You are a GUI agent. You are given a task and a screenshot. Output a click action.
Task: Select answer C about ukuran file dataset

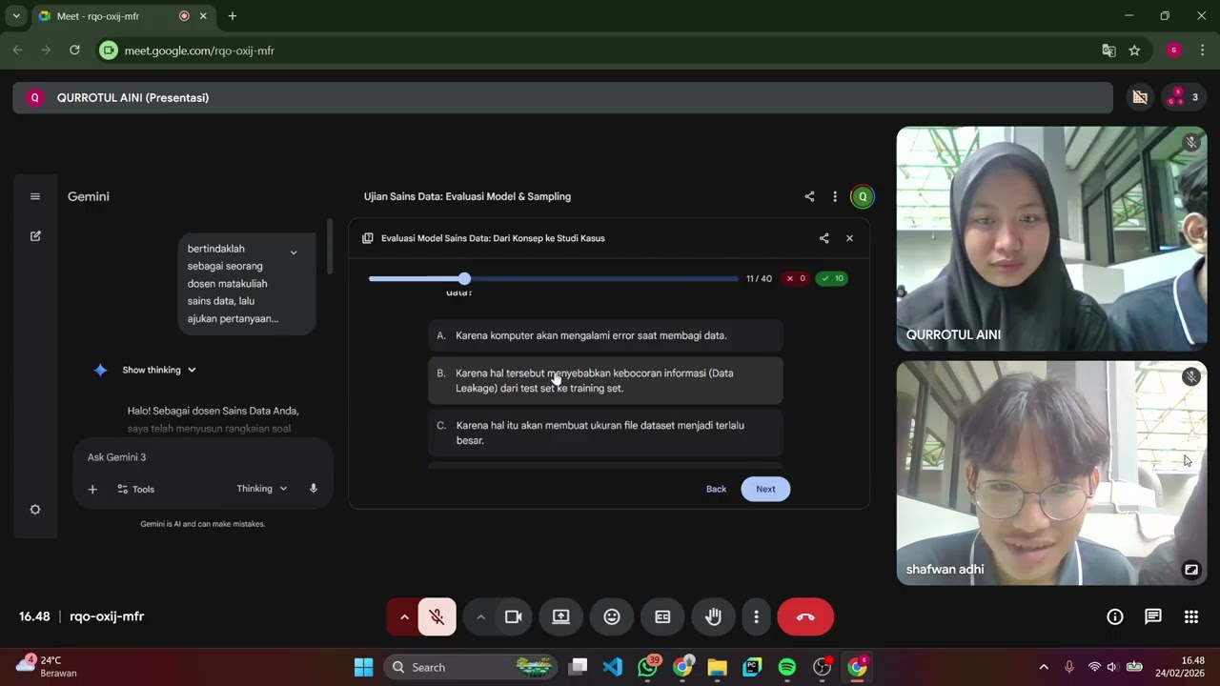coord(606,433)
